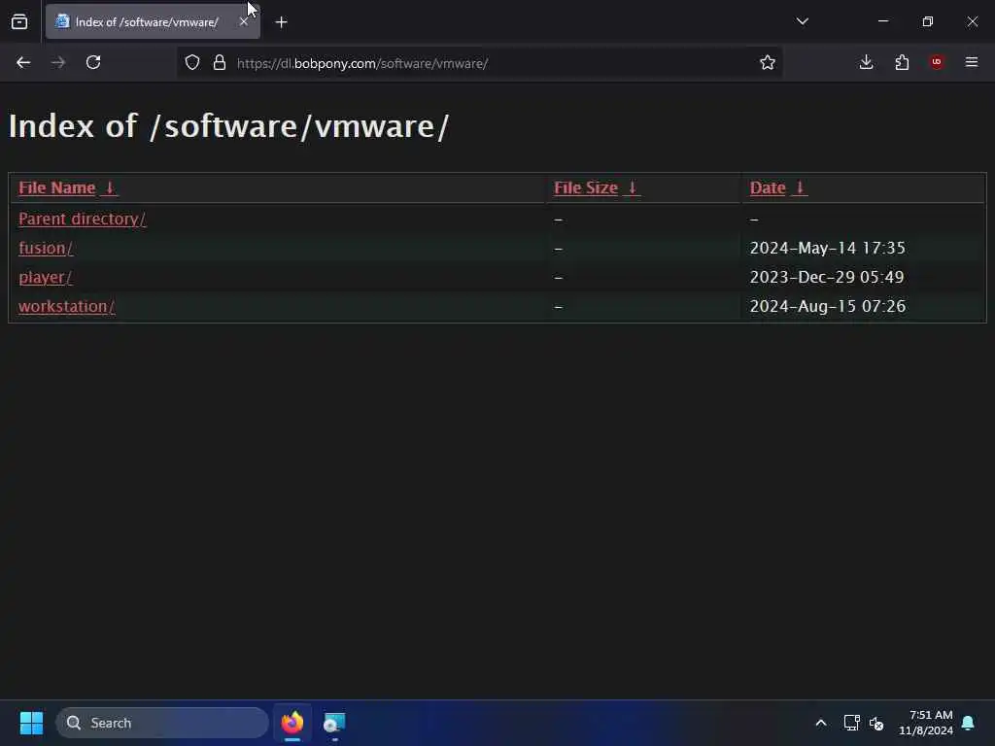Open the extensions puzzle icon

(902, 62)
